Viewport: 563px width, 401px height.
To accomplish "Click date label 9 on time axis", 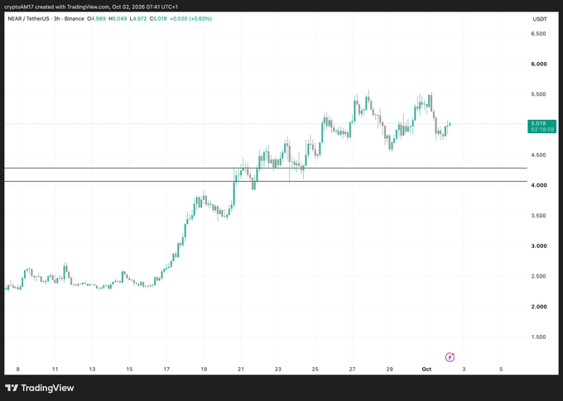I will pyautogui.click(x=17, y=369).
